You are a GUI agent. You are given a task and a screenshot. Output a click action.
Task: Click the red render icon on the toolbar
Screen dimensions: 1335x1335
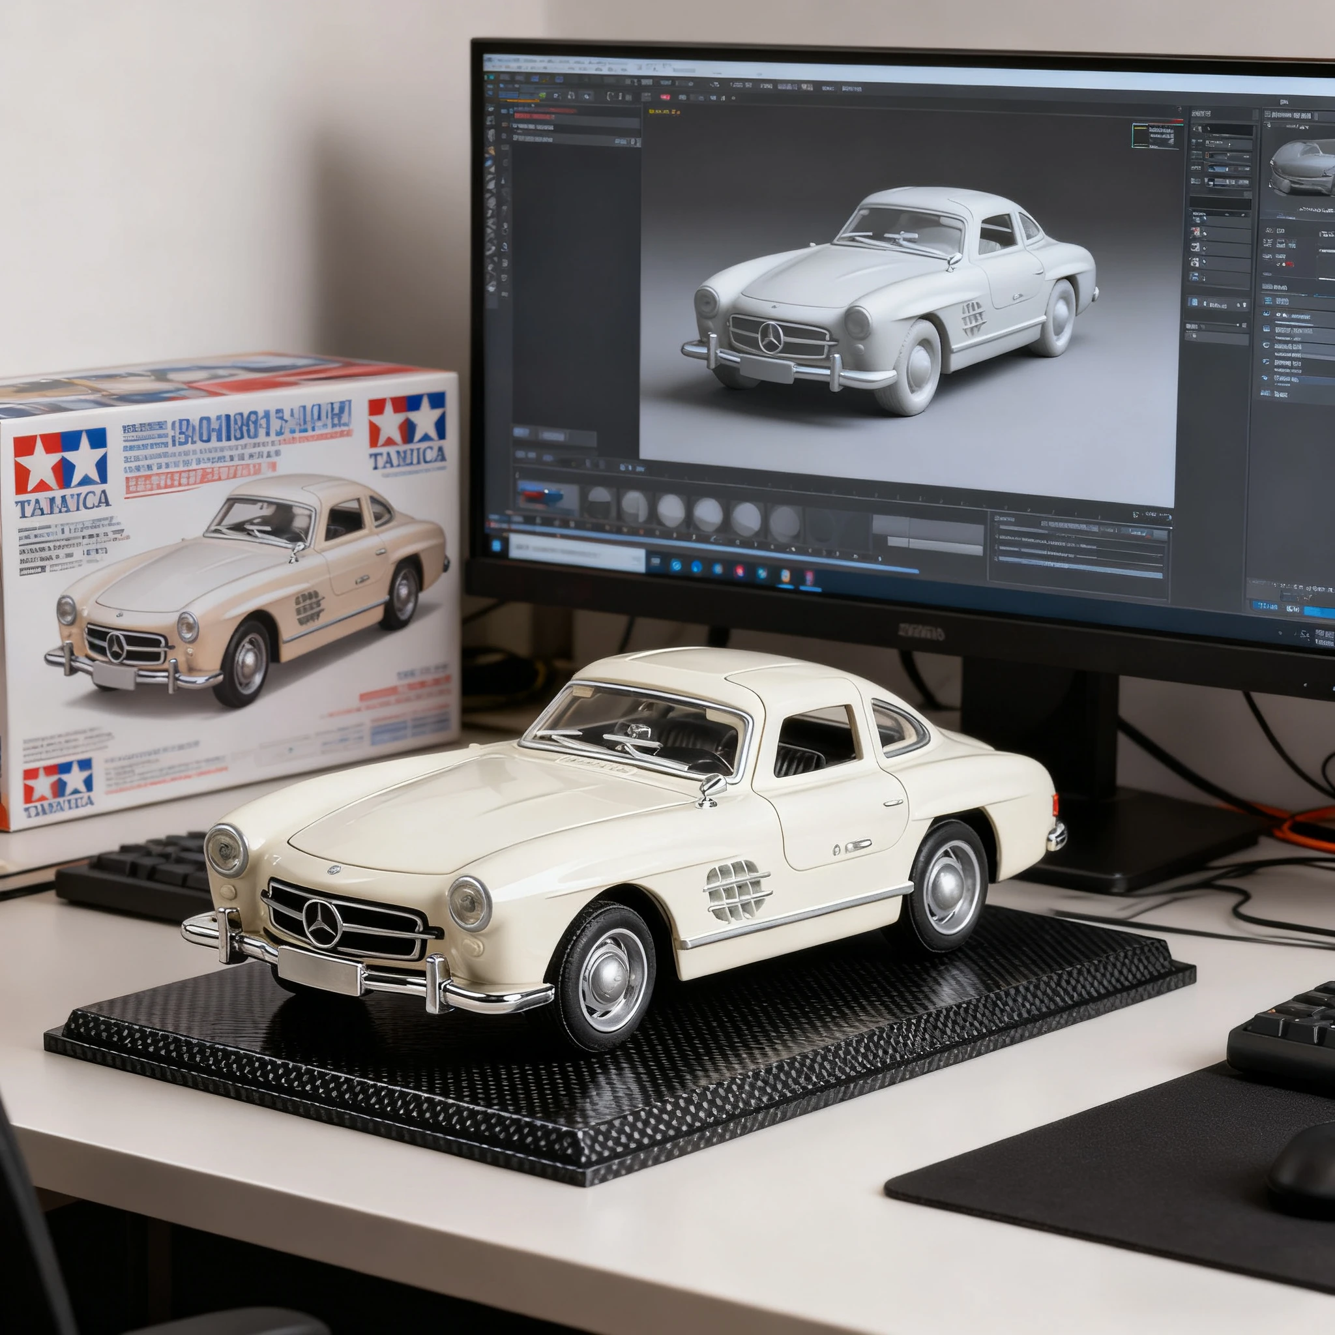coord(666,96)
